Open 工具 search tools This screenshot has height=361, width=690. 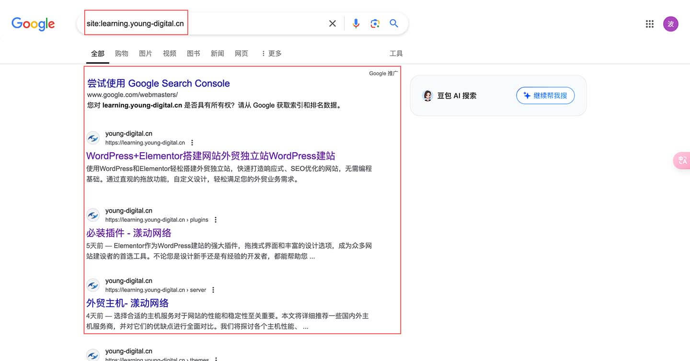tap(396, 53)
